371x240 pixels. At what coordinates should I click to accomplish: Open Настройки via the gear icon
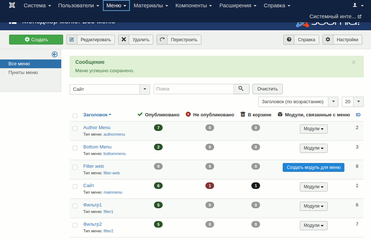(328, 40)
